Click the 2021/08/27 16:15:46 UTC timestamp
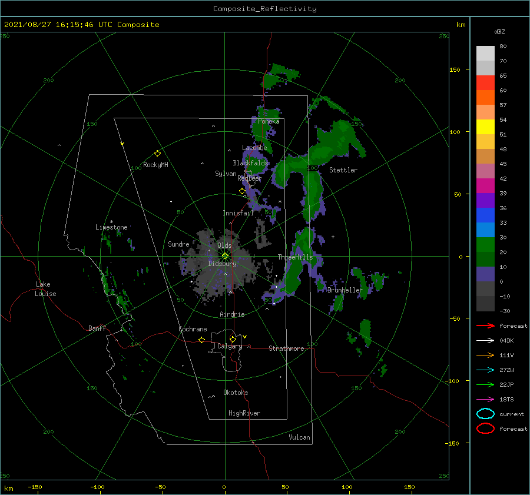Viewport: 530px width, 495px height. (81, 25)
